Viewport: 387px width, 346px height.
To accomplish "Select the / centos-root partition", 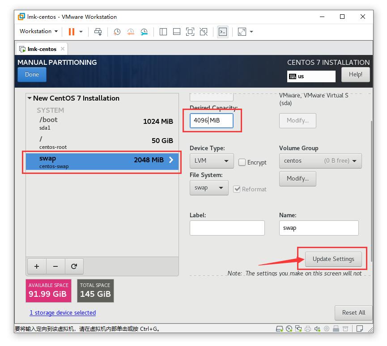I will click(x=102, y=143).
